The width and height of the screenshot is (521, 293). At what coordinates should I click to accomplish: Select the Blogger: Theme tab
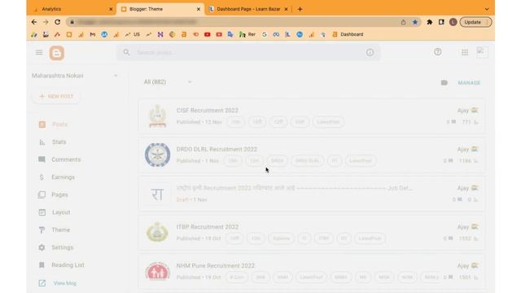(x=160, y=9)
